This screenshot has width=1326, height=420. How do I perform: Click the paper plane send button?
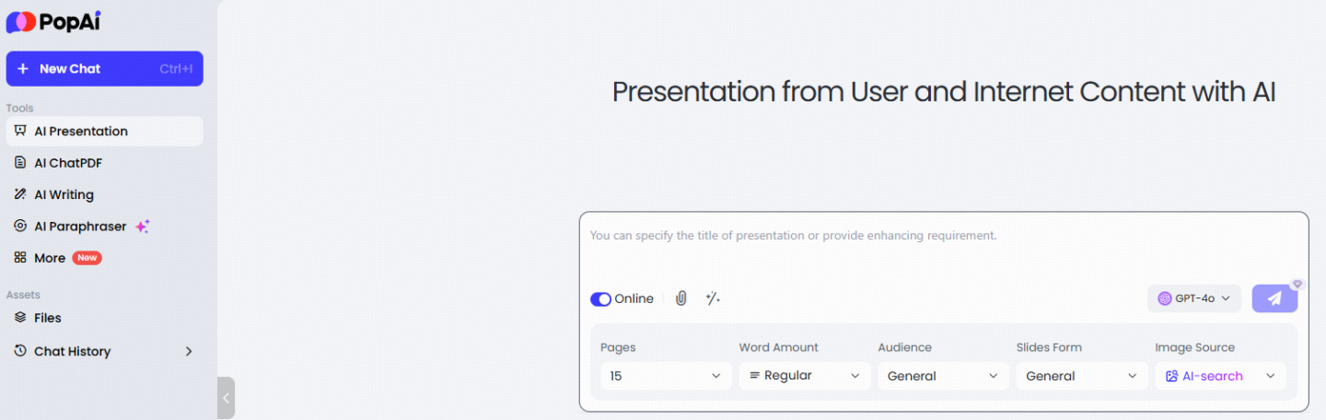coord(1274,298)
